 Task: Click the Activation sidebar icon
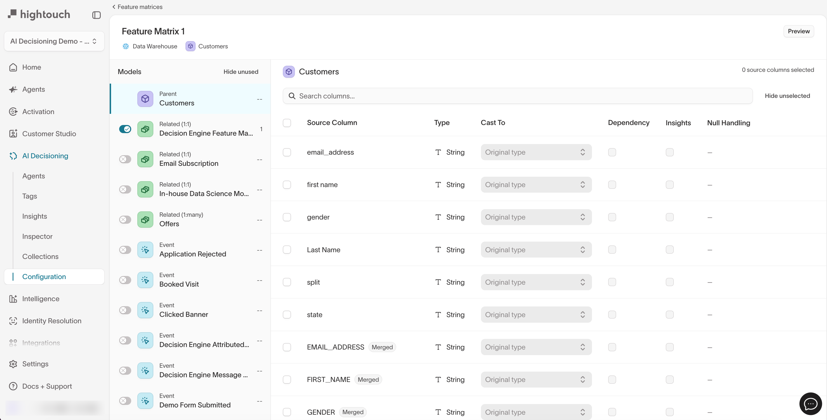click(13, 112)
